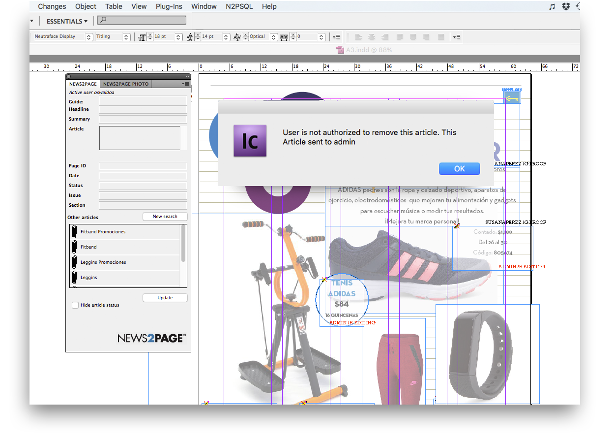
Task: Click the align right paragraph icon
Action: pyautogui.click(x=385, y=37)
